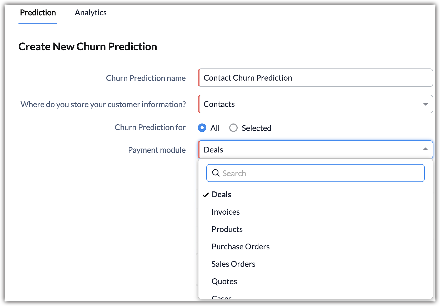Click the checkmark beside Deals
This screenshot has width=440, height=306.
(x=206, y=195)
